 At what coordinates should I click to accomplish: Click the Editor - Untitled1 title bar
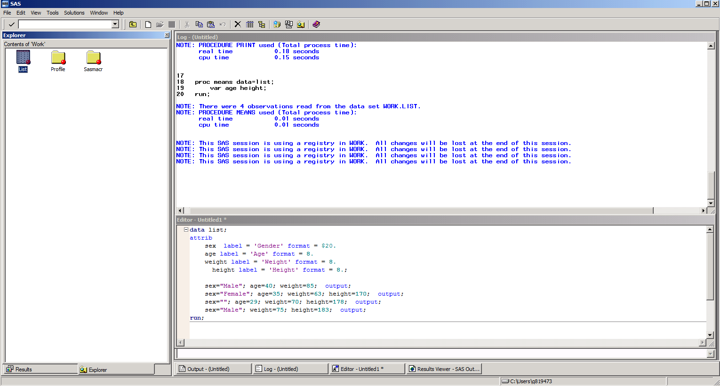coord(445,220)
